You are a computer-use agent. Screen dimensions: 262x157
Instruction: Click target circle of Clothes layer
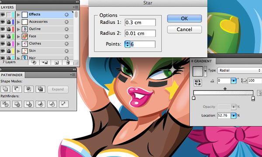66,43
